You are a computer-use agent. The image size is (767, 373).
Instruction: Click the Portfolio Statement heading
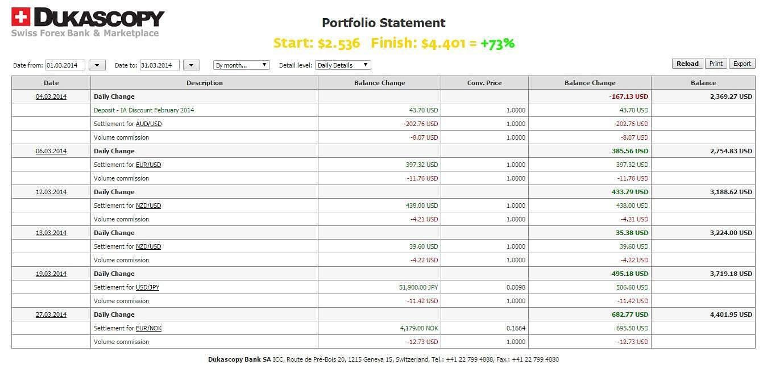coord(384,23)
